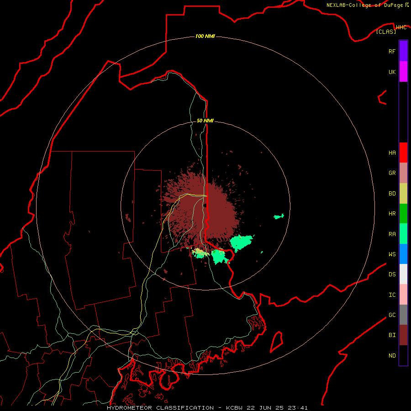Image resolution: width=411 pixels, height=411 pixels.
Task: Click the 23:41 time stamp
Action: click(x=297, y=408)
